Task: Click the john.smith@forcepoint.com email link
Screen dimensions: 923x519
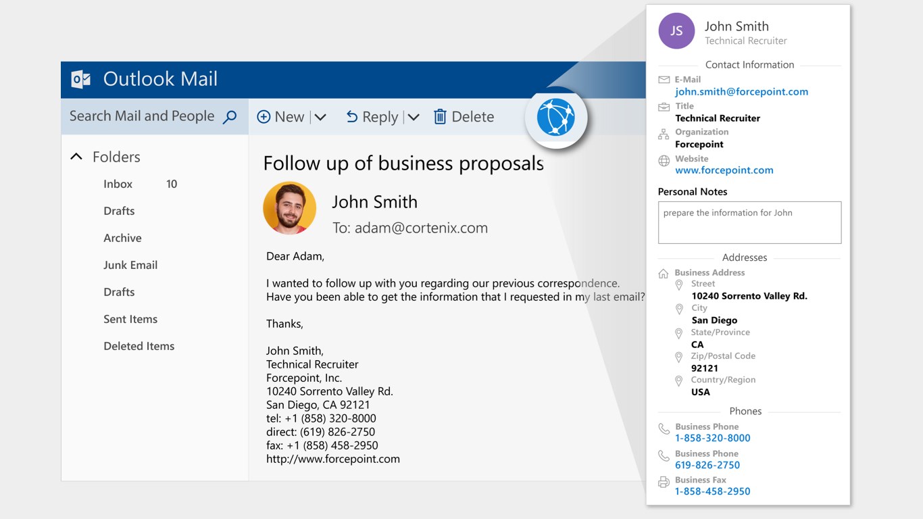Action: click(x=741, y=92)
